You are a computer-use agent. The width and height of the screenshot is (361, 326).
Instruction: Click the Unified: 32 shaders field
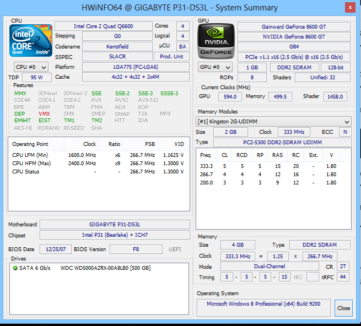coord(322,78)
